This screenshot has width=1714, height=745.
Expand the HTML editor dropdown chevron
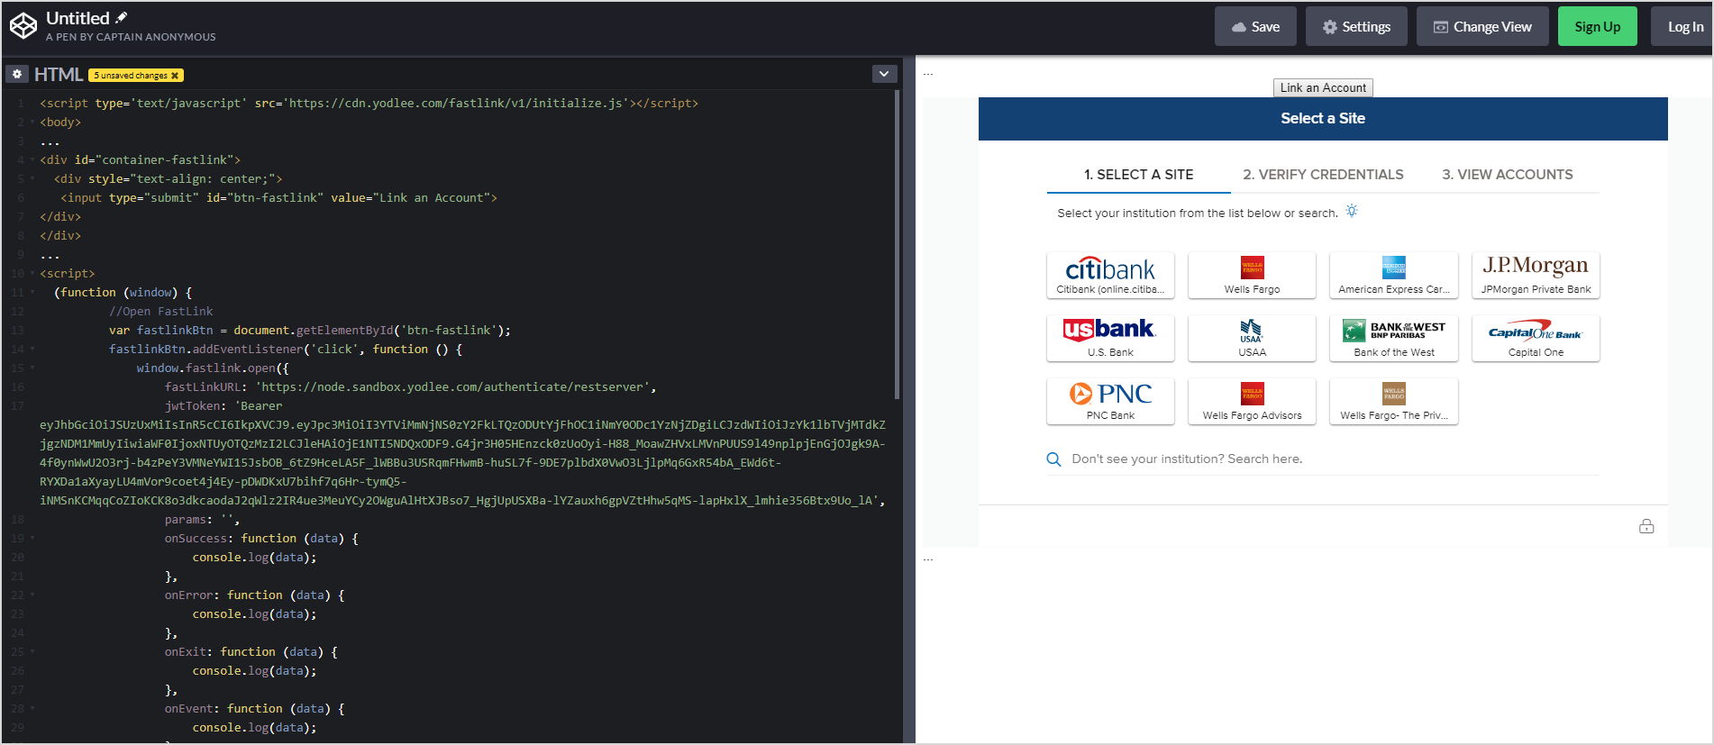pos(884,74)
